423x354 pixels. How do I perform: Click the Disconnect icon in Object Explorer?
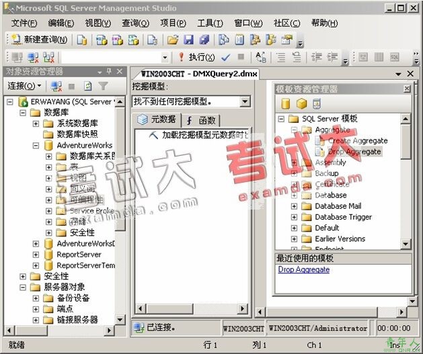pos(56,86)
